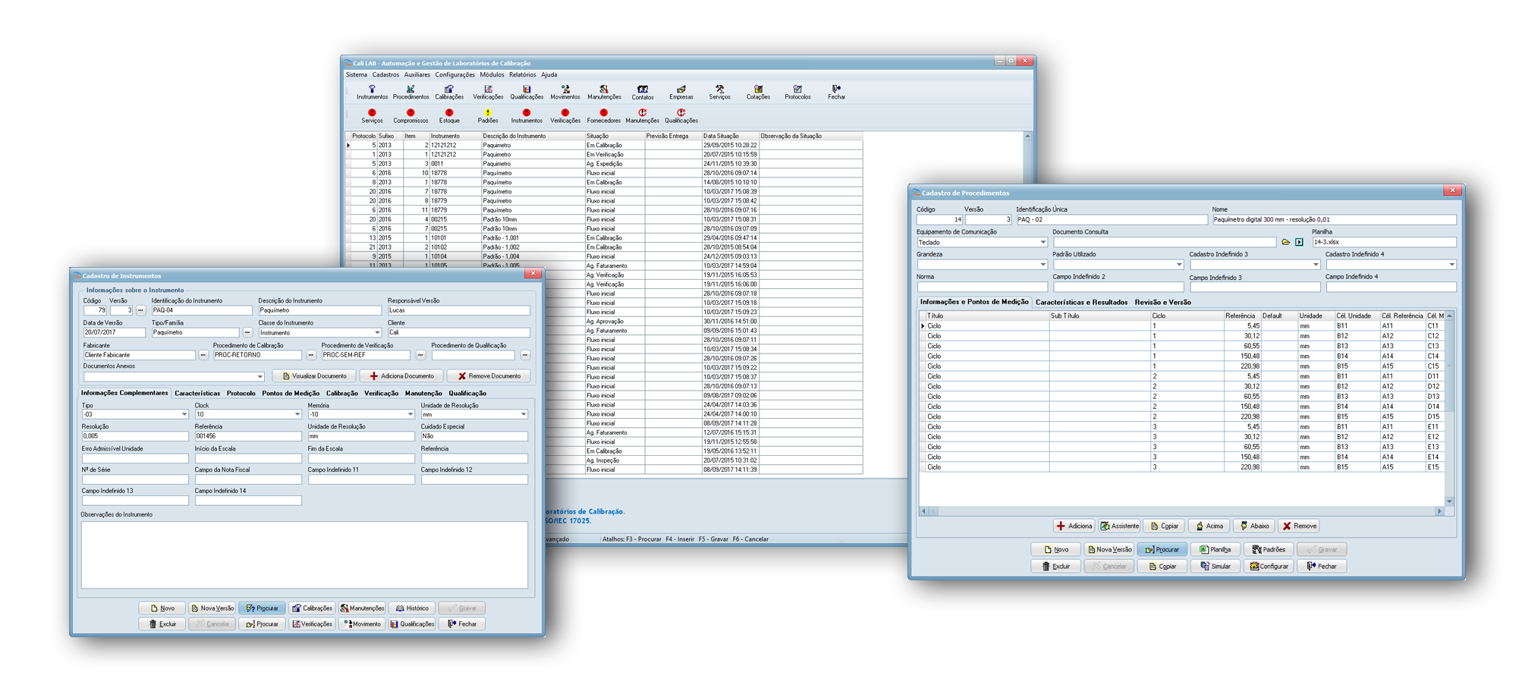Image resolution: width=1519 pixels, height=688 pixels.
Task: Open the Relatórios menu
Action: tap(522, 75)
